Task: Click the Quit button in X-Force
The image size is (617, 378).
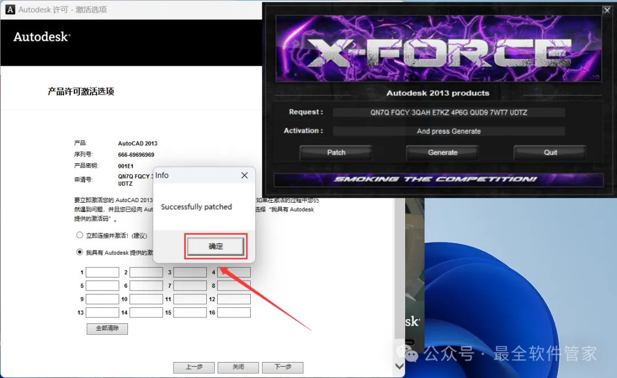Action: pyautogui.click(x=550, y=152)
